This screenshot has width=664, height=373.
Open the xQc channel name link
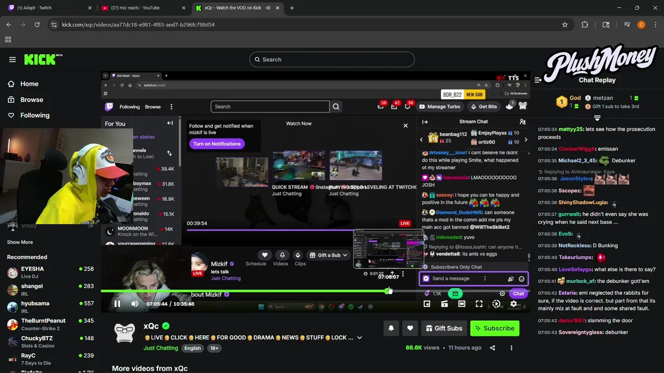click(151, 326)
